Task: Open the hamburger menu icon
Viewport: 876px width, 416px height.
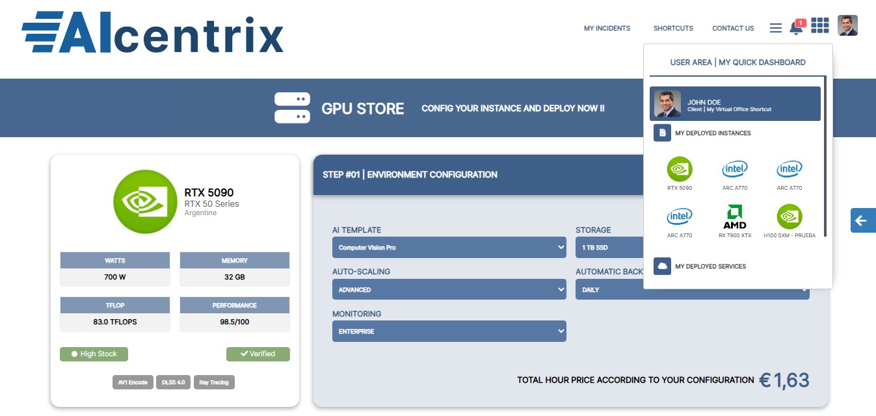Action: pyautogui.click(x=775, y=28)
